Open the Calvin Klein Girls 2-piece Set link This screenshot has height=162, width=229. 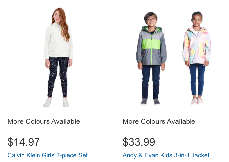(47, 155)
